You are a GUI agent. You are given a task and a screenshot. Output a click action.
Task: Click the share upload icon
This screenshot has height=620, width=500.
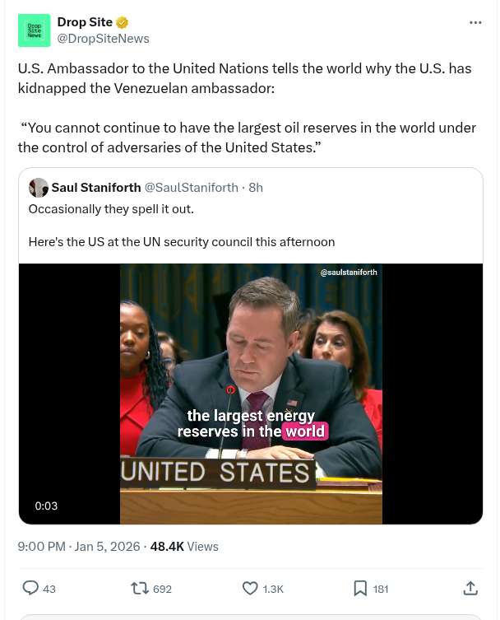(470, 588)
